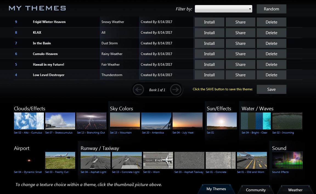316x194 pixels.
Task: Switch to the Community tab
Action: tap(255, 190)
